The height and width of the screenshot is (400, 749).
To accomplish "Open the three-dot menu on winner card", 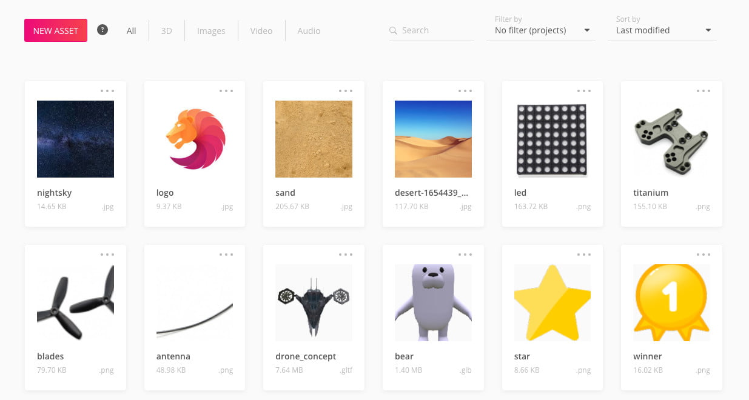I will (704, 255).
